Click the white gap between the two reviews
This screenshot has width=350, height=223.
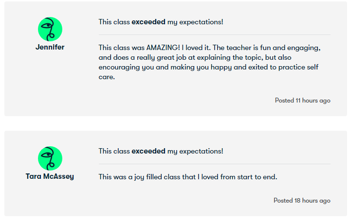click(175, 123)
